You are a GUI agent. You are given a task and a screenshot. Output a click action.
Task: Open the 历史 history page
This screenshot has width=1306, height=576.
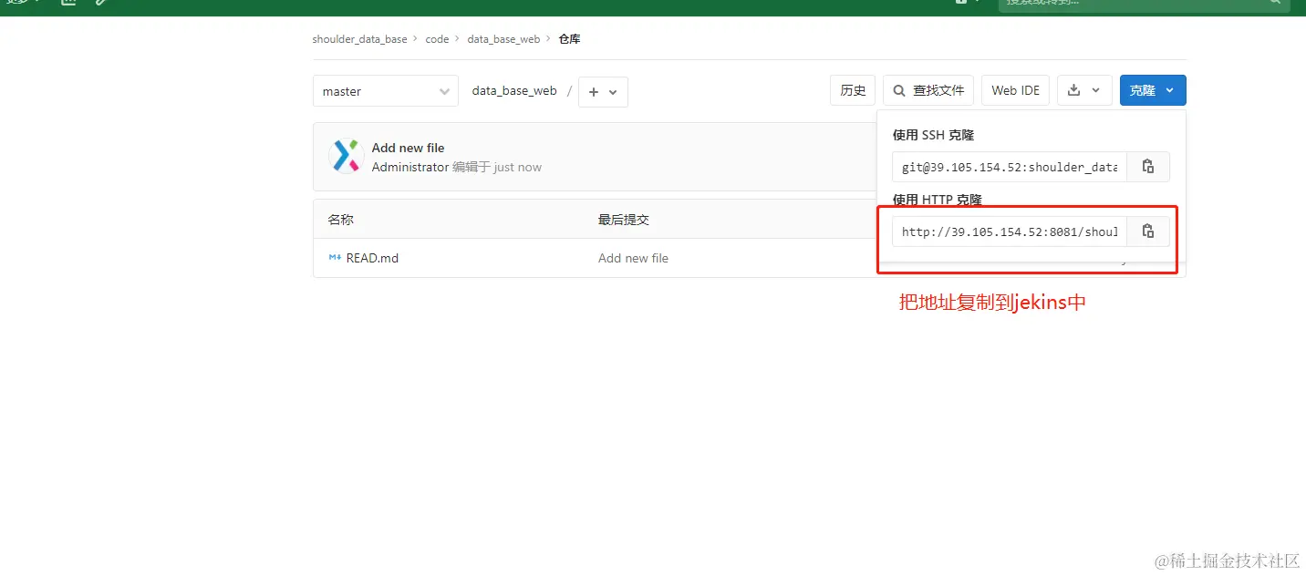tap(853, 90)
